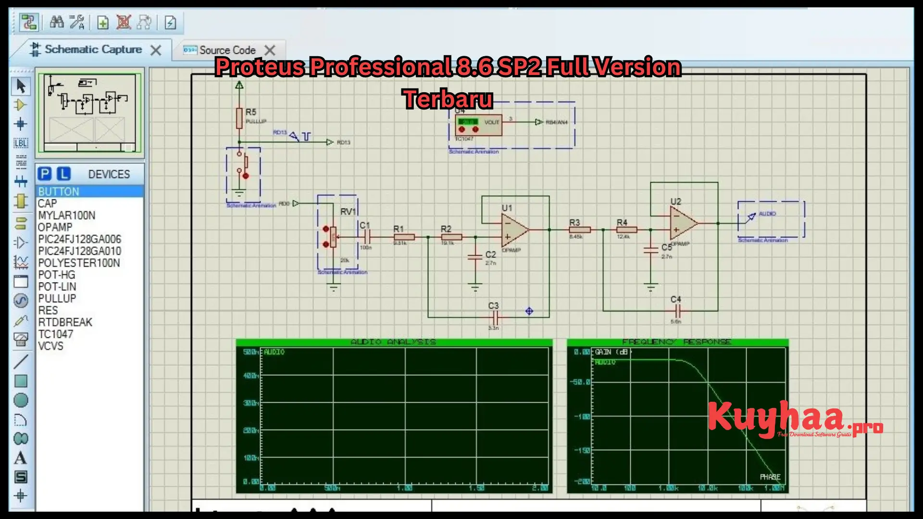923x519 pixels.
Task: Click the new sheet toolbar icon
Action: [103, 22]
